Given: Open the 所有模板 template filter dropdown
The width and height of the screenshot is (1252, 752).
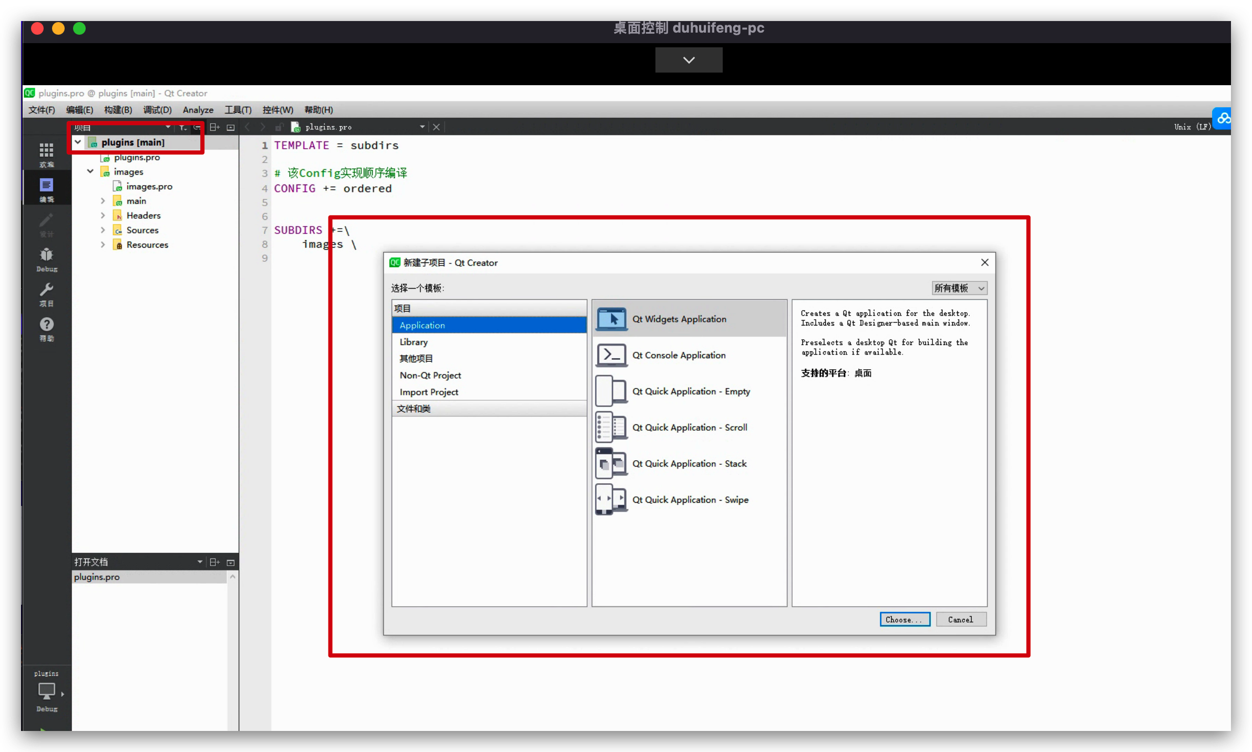Looking at the screenshot, I should click(x=959, y=288).
